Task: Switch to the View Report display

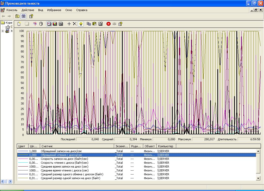Action: point(61,24)
